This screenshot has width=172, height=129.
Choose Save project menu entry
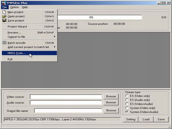pos(29,21)
